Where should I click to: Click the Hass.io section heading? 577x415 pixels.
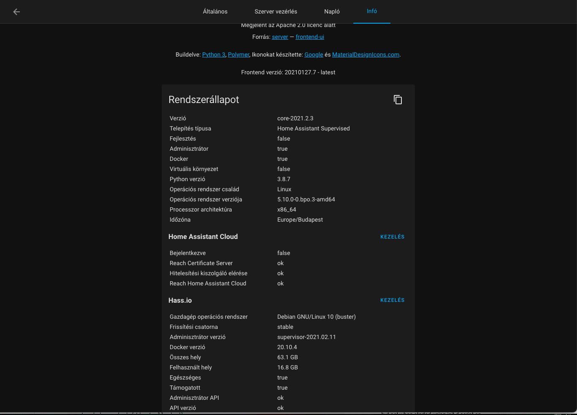click(x=180, y=300)
